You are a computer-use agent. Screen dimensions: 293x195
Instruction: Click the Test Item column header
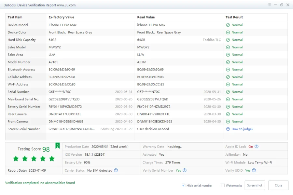click(x=15, y=17)
